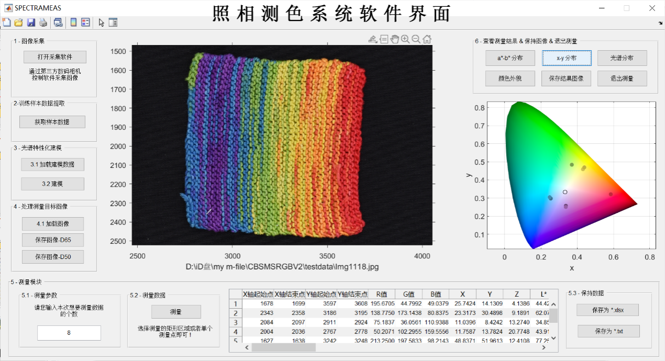Open a file with the folder icon
Screen dimensions: 665x361
[x=19, y=22]
